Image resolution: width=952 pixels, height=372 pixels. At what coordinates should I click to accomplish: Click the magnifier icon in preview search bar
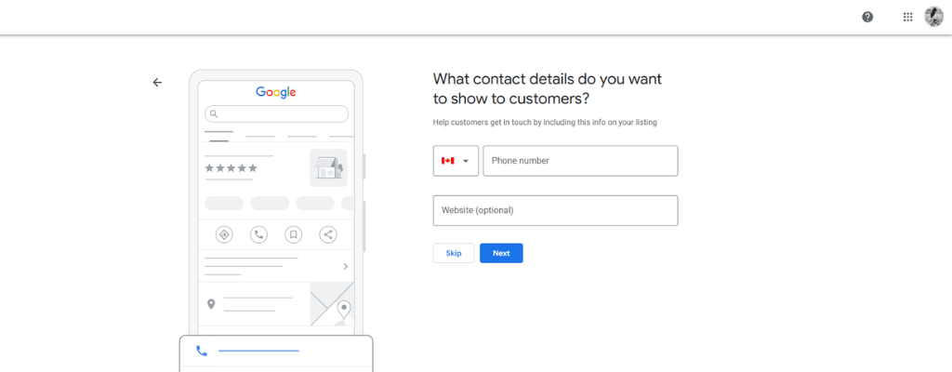coord(214,113)
